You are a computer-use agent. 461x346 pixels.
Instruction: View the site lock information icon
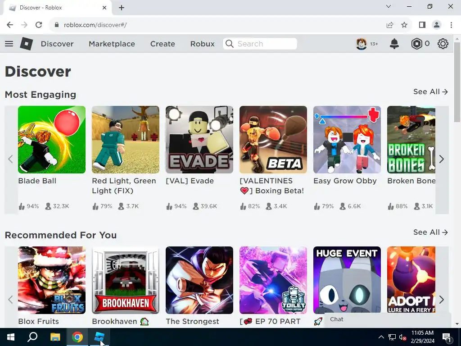[57, 25]
